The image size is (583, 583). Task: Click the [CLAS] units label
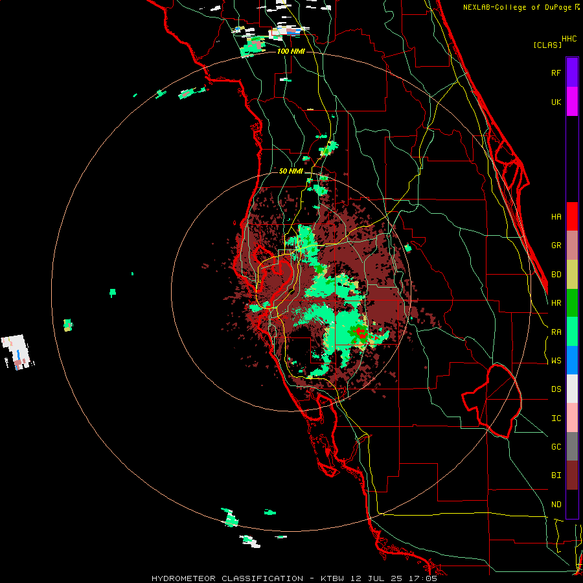click(547, 45)
